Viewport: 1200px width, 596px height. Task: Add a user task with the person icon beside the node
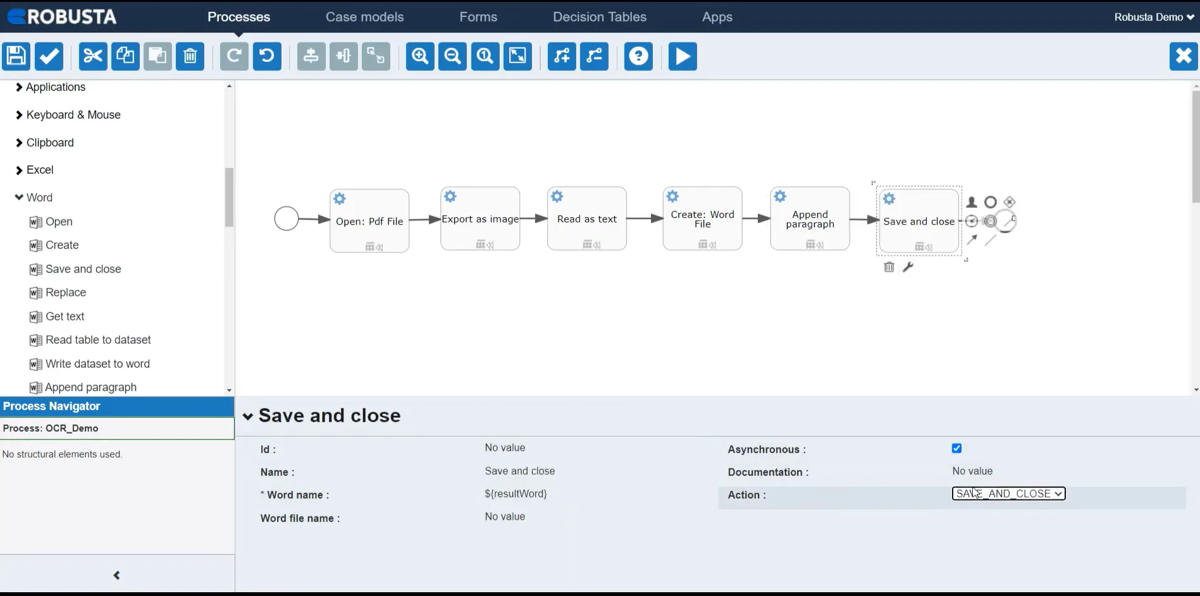pos(972,202)
